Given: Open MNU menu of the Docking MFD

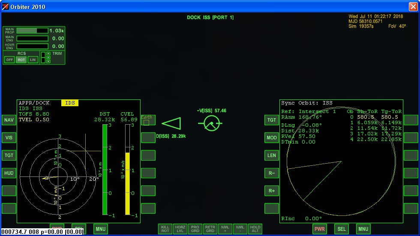Looking at the screenshot, I should click(x=100, y=229).
